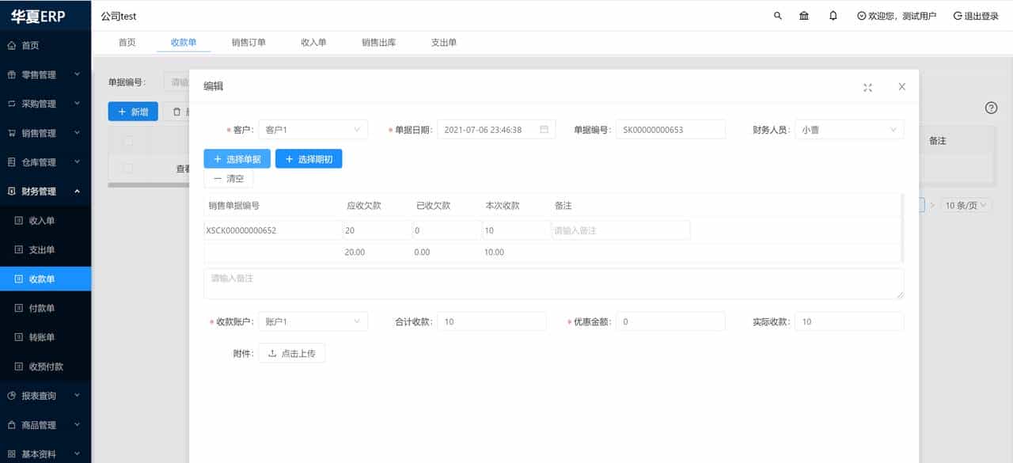Click the 清空 clear button
1013x463 pixels.
pyautogui.click(x=230, y=179)
